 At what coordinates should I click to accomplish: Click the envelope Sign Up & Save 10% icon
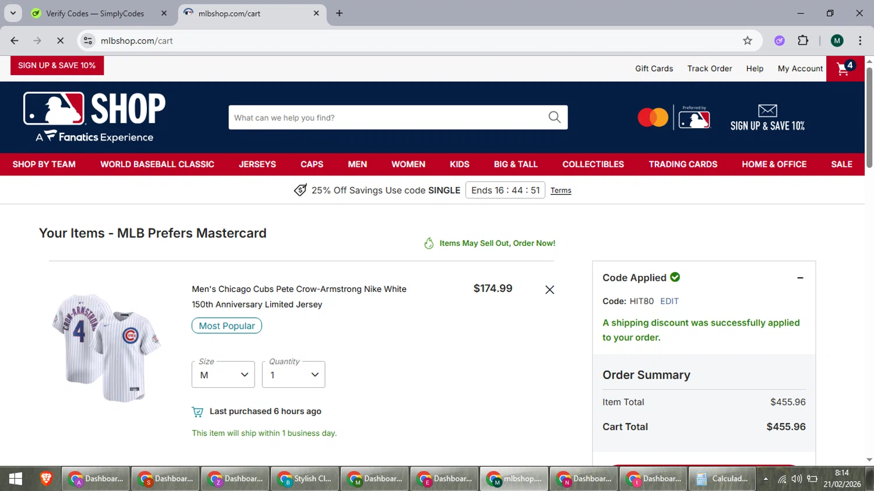click(767, 118)
